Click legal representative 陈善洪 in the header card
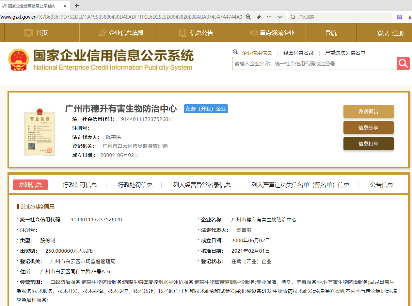 click(114, 137)
